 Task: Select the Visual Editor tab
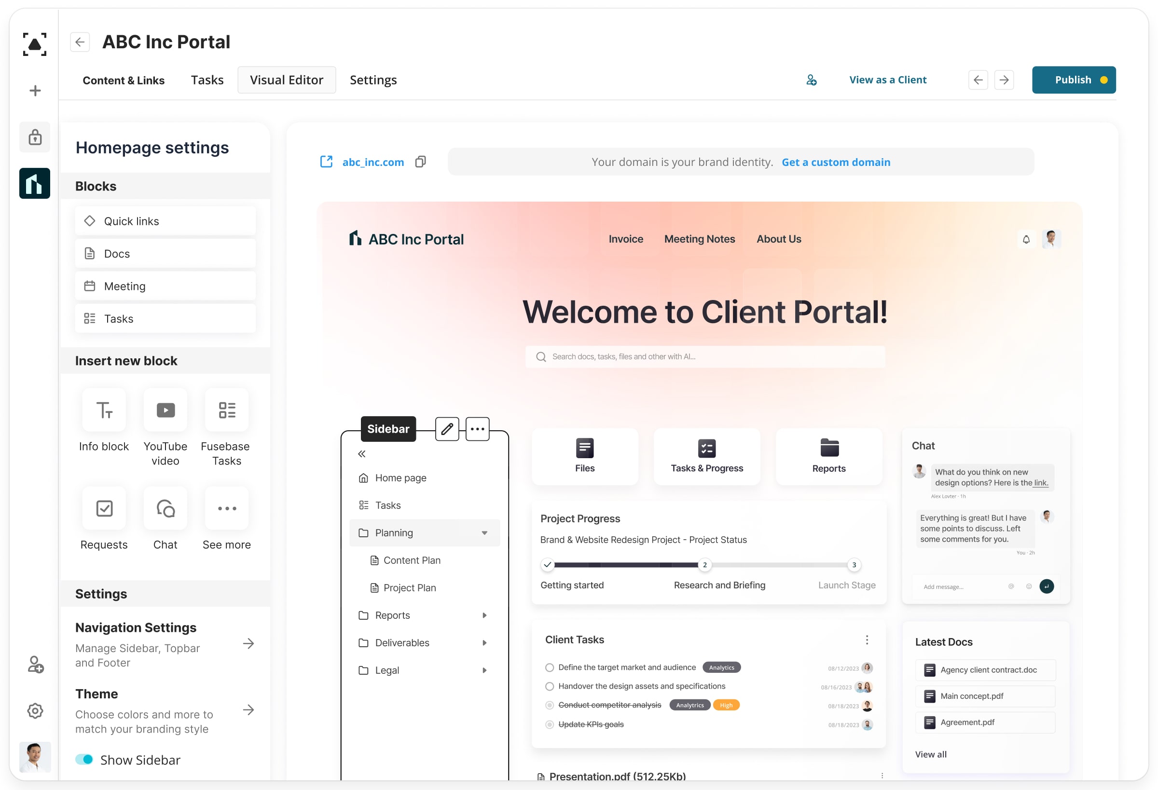pyautogui.click(x=287, y=80)
